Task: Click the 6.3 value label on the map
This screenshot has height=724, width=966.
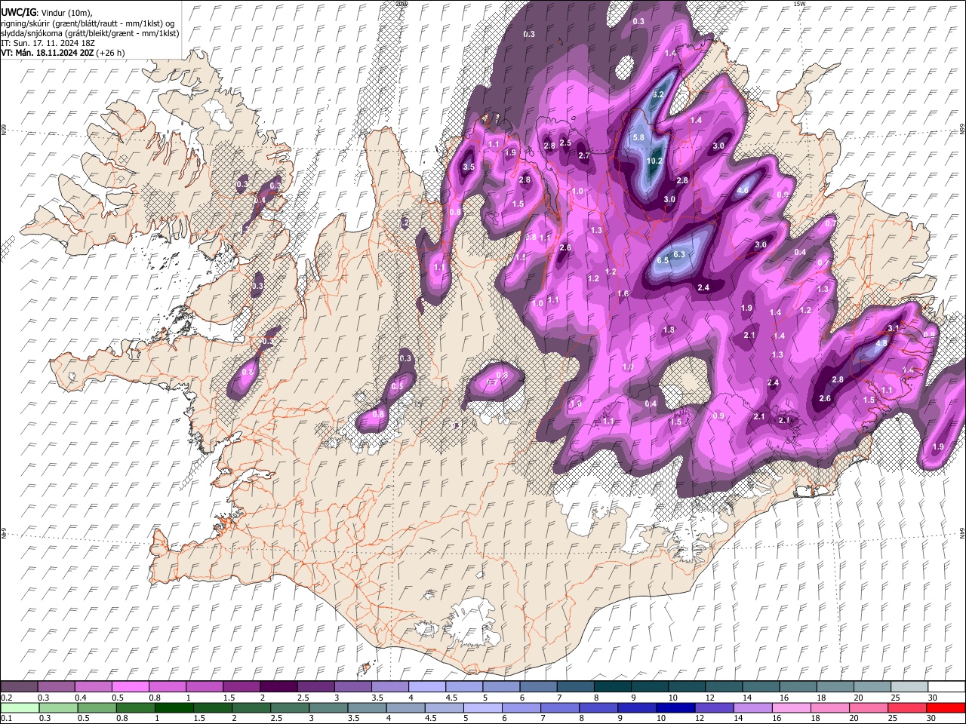Action: point(678,254)
